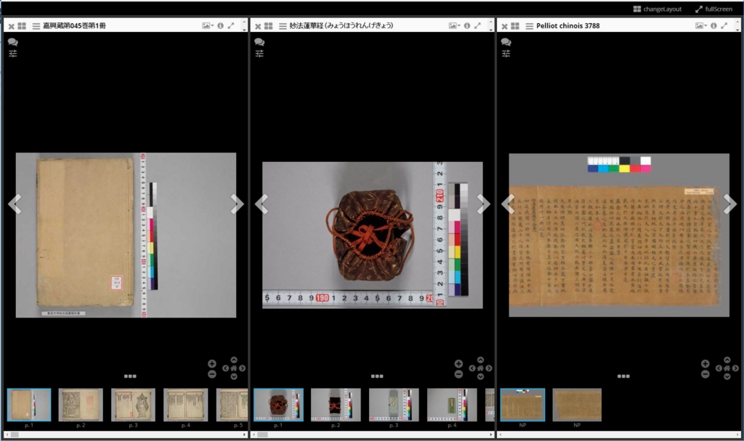This screenshot has height=441, width=744.
Task: Show metadata info icon in 妙法蓮華経 window
Action: click(x=467, y=25)
